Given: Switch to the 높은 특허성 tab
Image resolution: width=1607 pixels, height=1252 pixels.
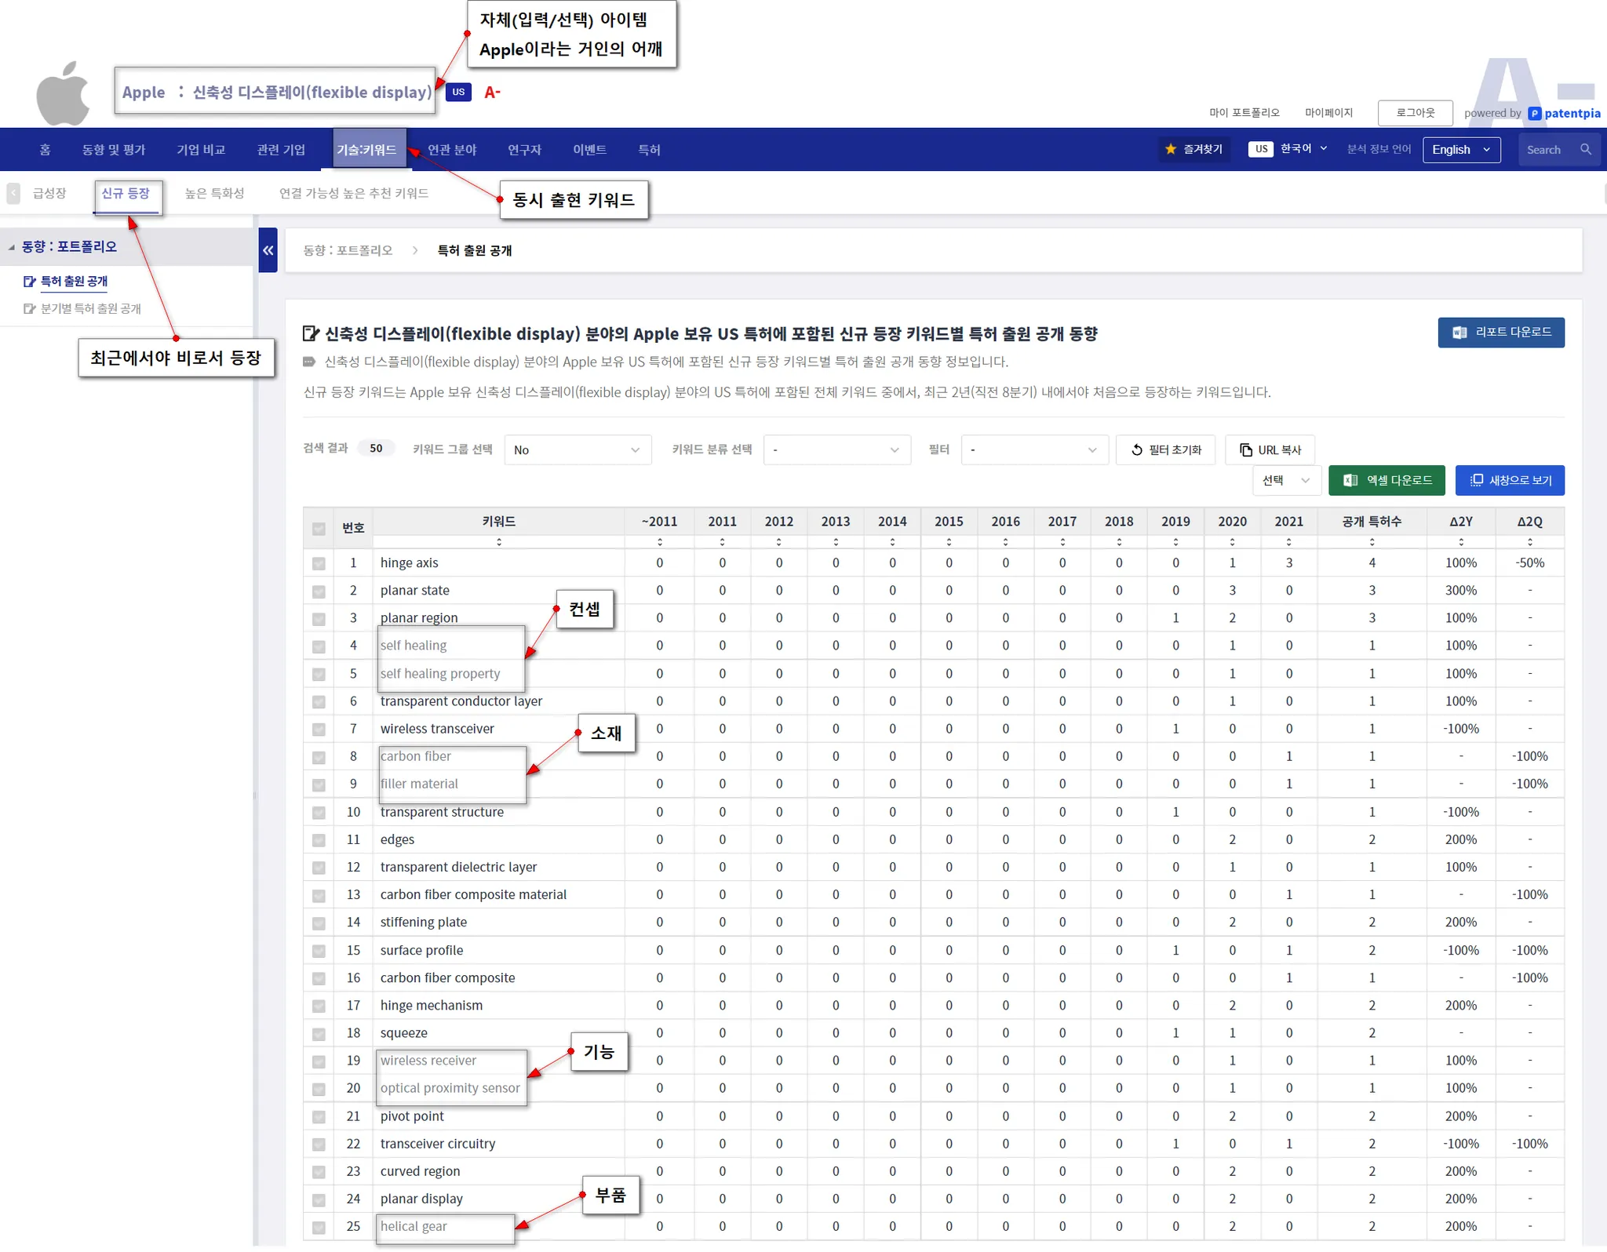Looking at the screenshot, I should 214,193.
